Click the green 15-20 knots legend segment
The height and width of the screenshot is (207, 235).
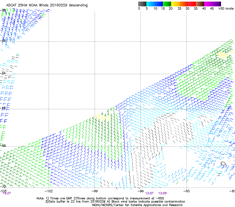pyautogui.click(x=167, y=4)
